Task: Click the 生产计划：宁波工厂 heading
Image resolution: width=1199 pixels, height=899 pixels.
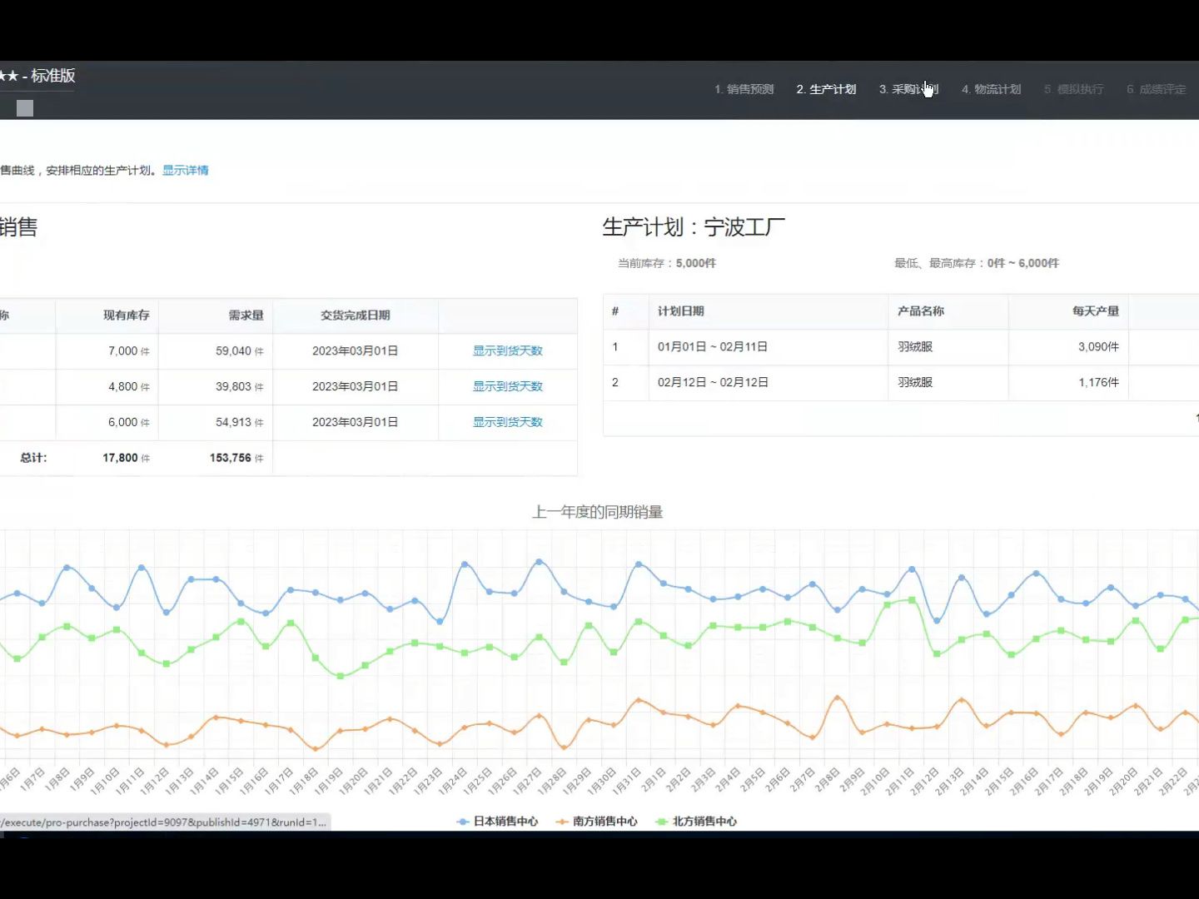Action: tap(694, 227)
